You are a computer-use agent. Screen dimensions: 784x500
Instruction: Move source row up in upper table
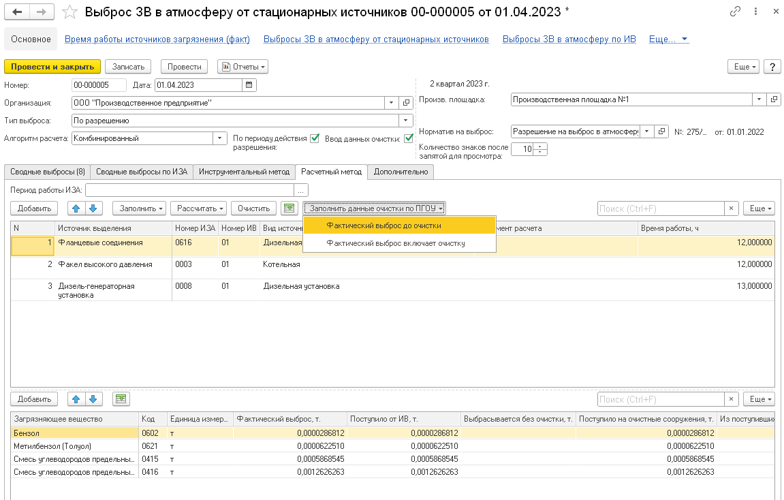pyautogui.click(x=77, y=208)
